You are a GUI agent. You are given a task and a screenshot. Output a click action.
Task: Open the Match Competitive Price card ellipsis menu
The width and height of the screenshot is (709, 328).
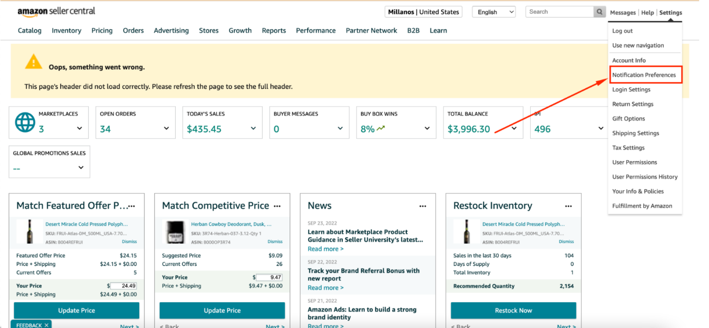pos(277,206)
